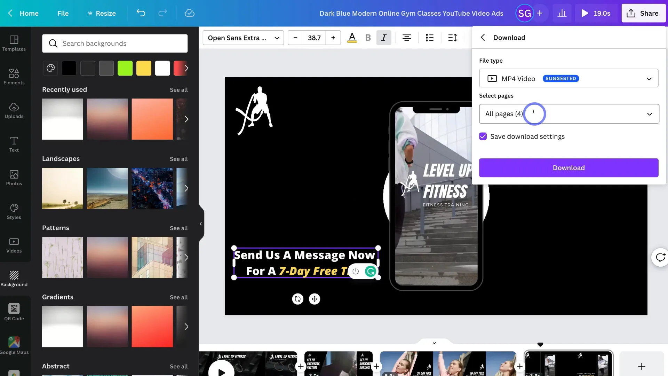This screenshot has height=376, width=668.
Task: Expand the Select pages dropdown
Action: (x=649, y=113)
